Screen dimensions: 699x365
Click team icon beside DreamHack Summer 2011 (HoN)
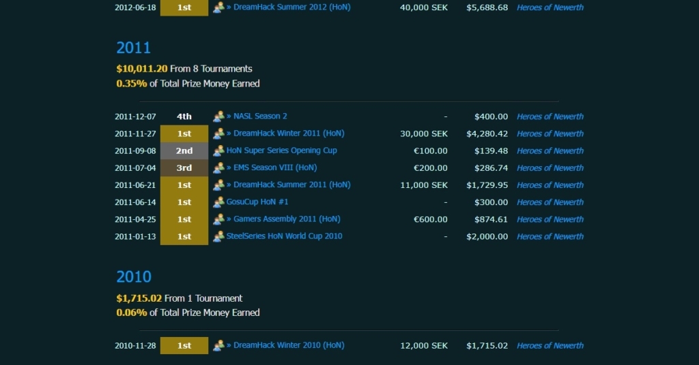tap(218, 185)
